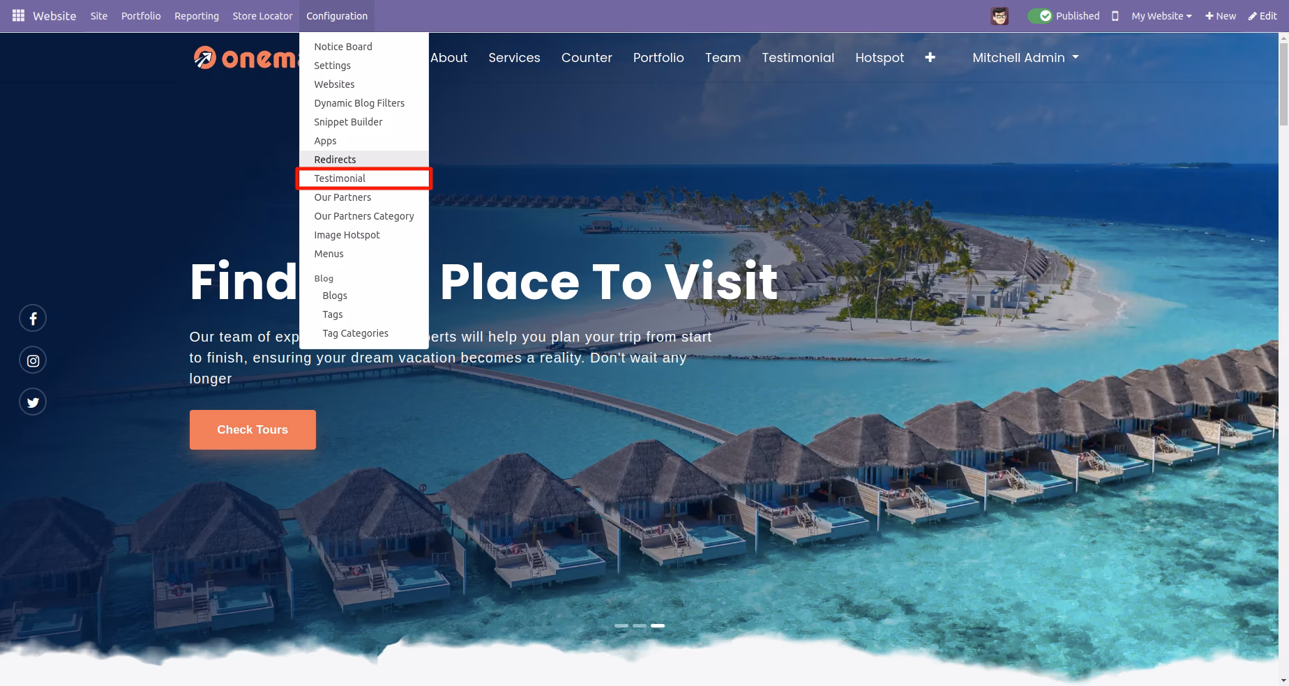Open the Facebook social icon
The image size is (1289, 686).
(x=33, y=319)
